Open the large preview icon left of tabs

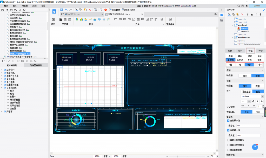click(x=54, y=11)
